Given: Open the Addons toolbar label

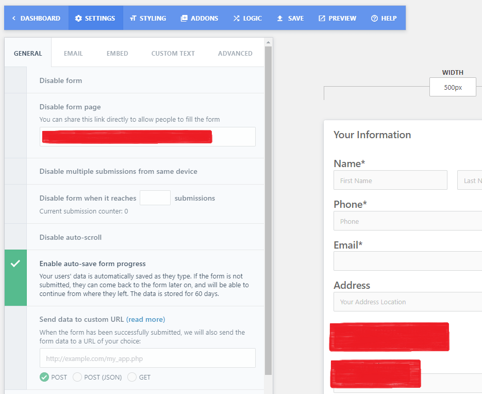Looking at the screenshot, I should (x=205, y=19).
